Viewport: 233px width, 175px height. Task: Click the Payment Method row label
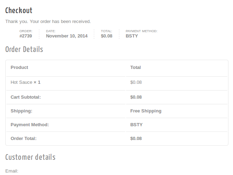pyautogui.click(x=30, y=125)
